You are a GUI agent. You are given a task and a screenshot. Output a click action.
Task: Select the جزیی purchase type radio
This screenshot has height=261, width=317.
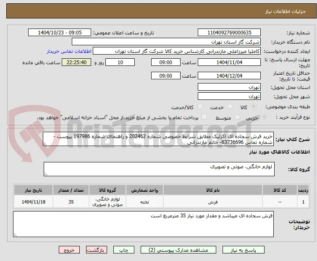point(264,117)
